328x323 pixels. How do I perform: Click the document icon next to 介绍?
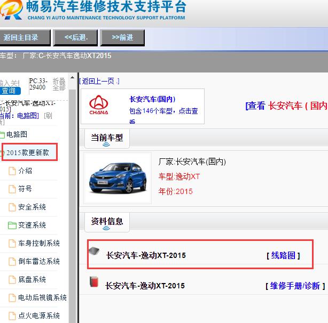(x=12, y=171)
